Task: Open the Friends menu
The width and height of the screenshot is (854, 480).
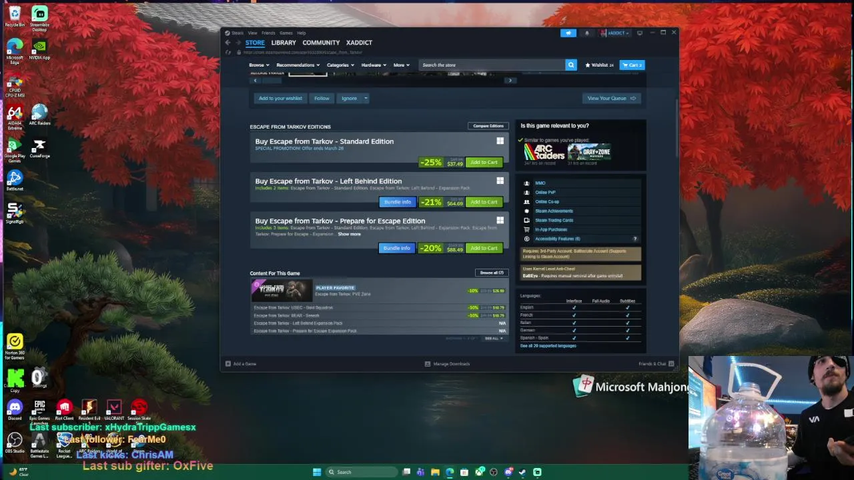Action: coord(268,33)
